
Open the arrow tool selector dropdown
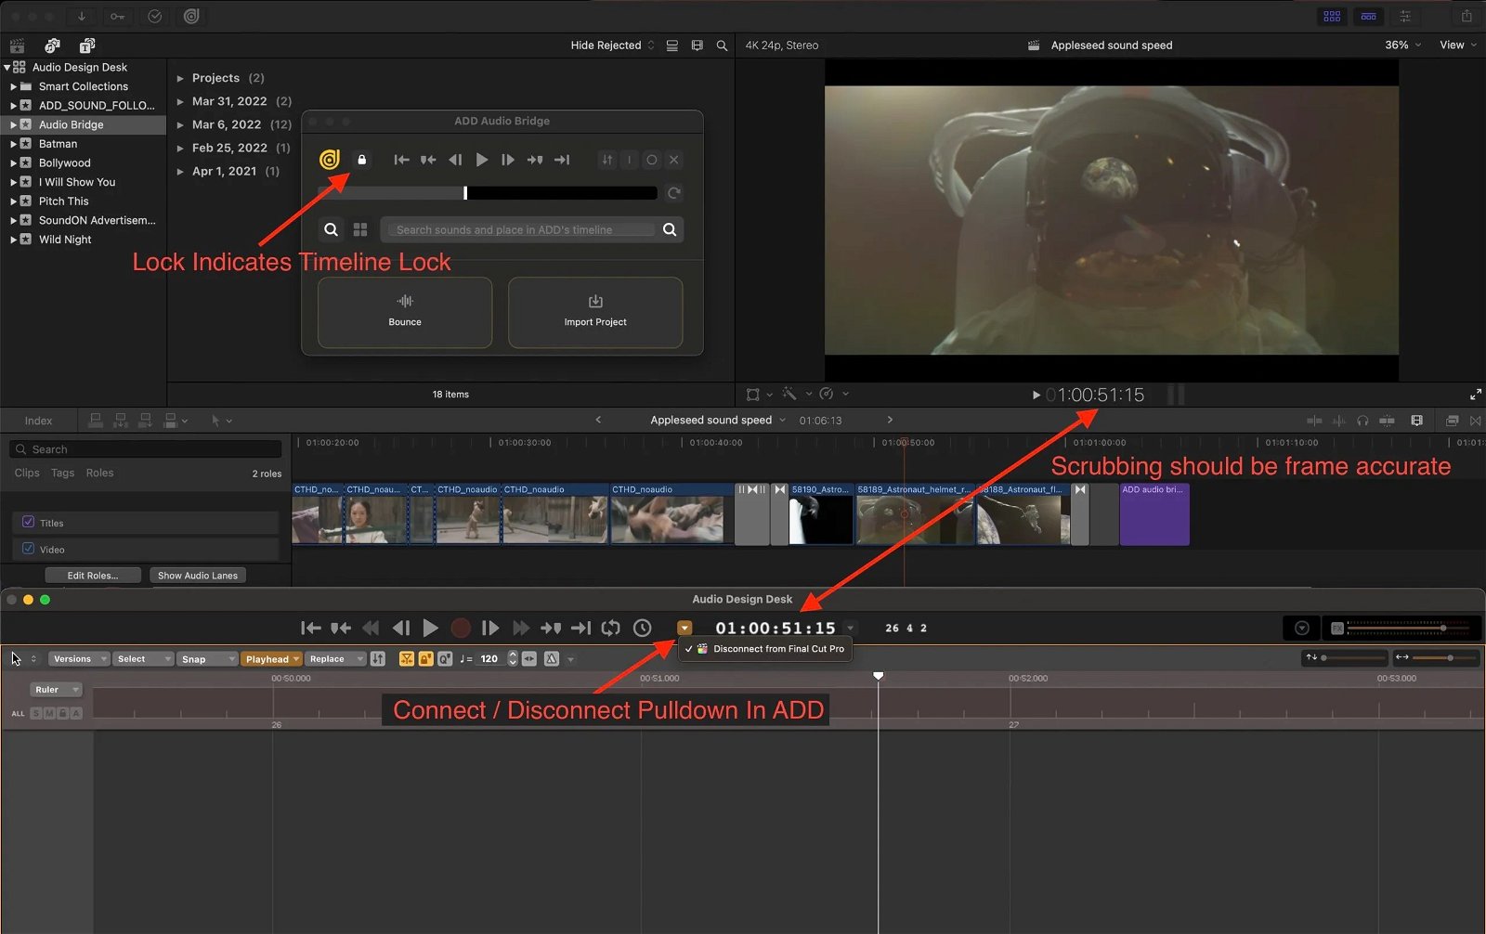(x=221, y=421)
